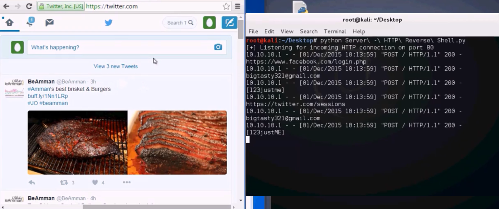Open terminal View menu
Viewport: 499px width, 209px height.
tap(287, 31)
